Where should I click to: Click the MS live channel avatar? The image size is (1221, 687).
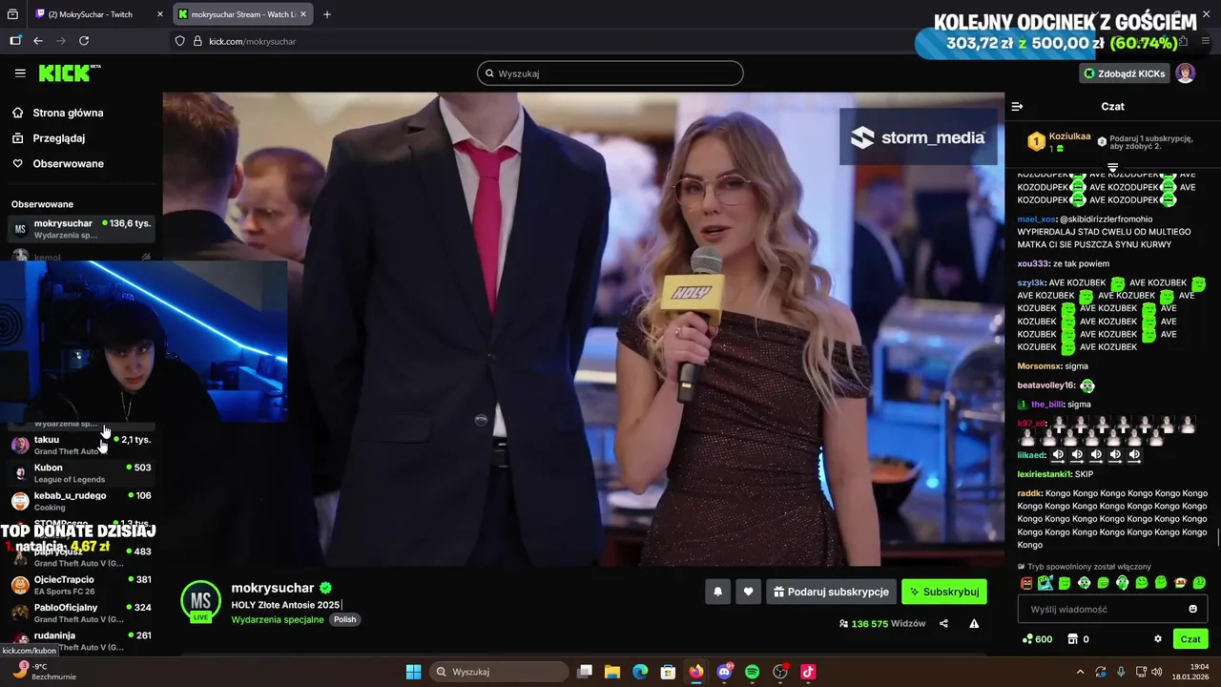click(201, 600)
